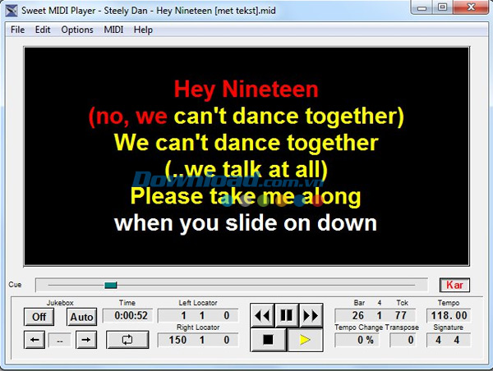Open the MIDI menu
The height and width of the screenshot is (371, 493).
pos(113,30)
